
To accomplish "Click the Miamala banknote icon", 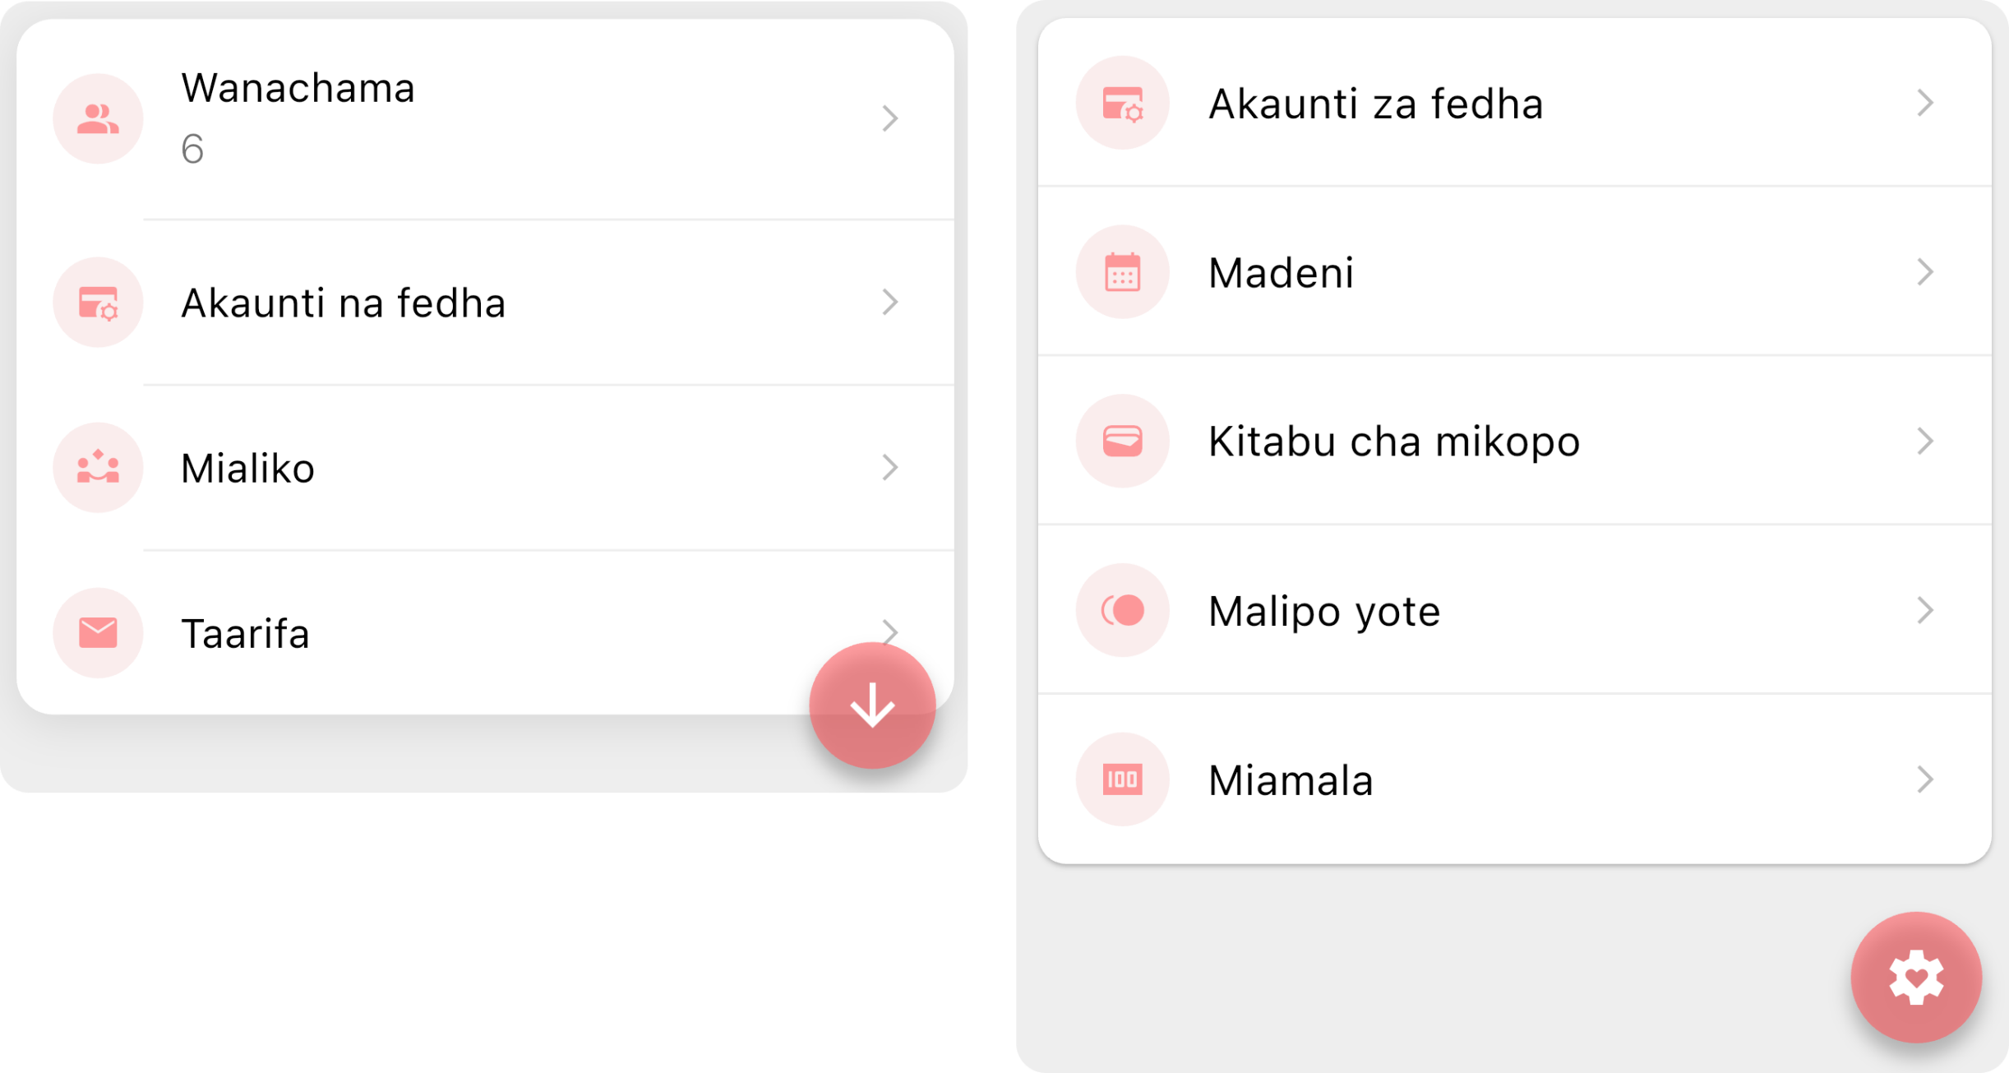I will click(x=1123, y=779).
